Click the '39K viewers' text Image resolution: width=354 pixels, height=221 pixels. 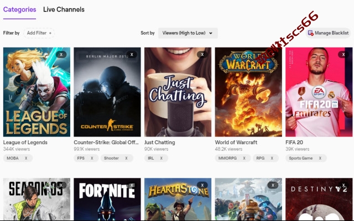click(x=298, y=149)
